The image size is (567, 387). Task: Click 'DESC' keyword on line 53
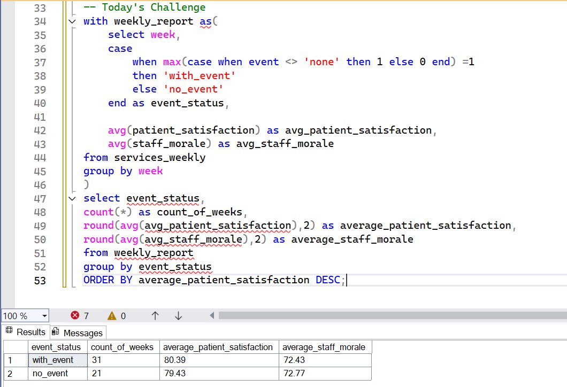tap(328, 280)
